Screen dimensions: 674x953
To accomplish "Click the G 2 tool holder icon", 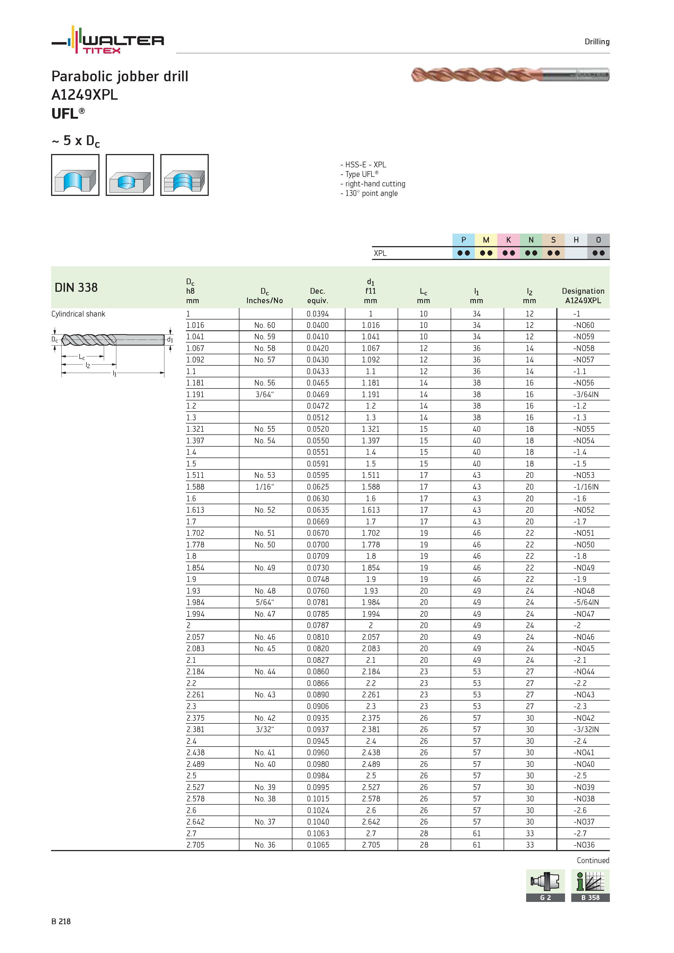I will click(x=545, y=885).
